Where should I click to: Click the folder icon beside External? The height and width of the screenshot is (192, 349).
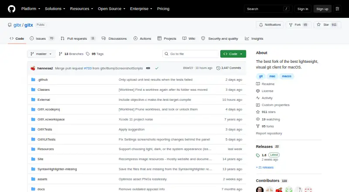[33, 99]
